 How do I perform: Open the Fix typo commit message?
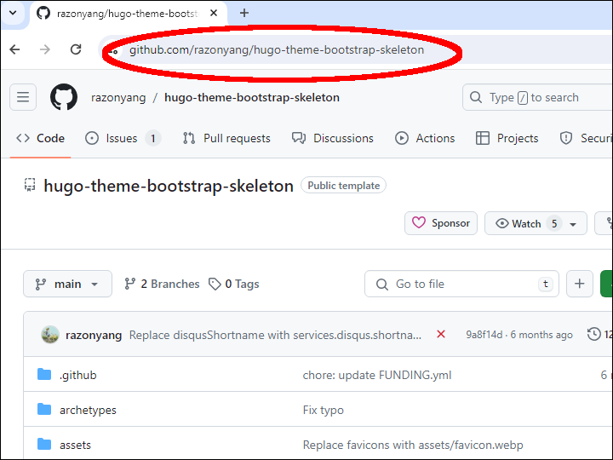point(324,410)
